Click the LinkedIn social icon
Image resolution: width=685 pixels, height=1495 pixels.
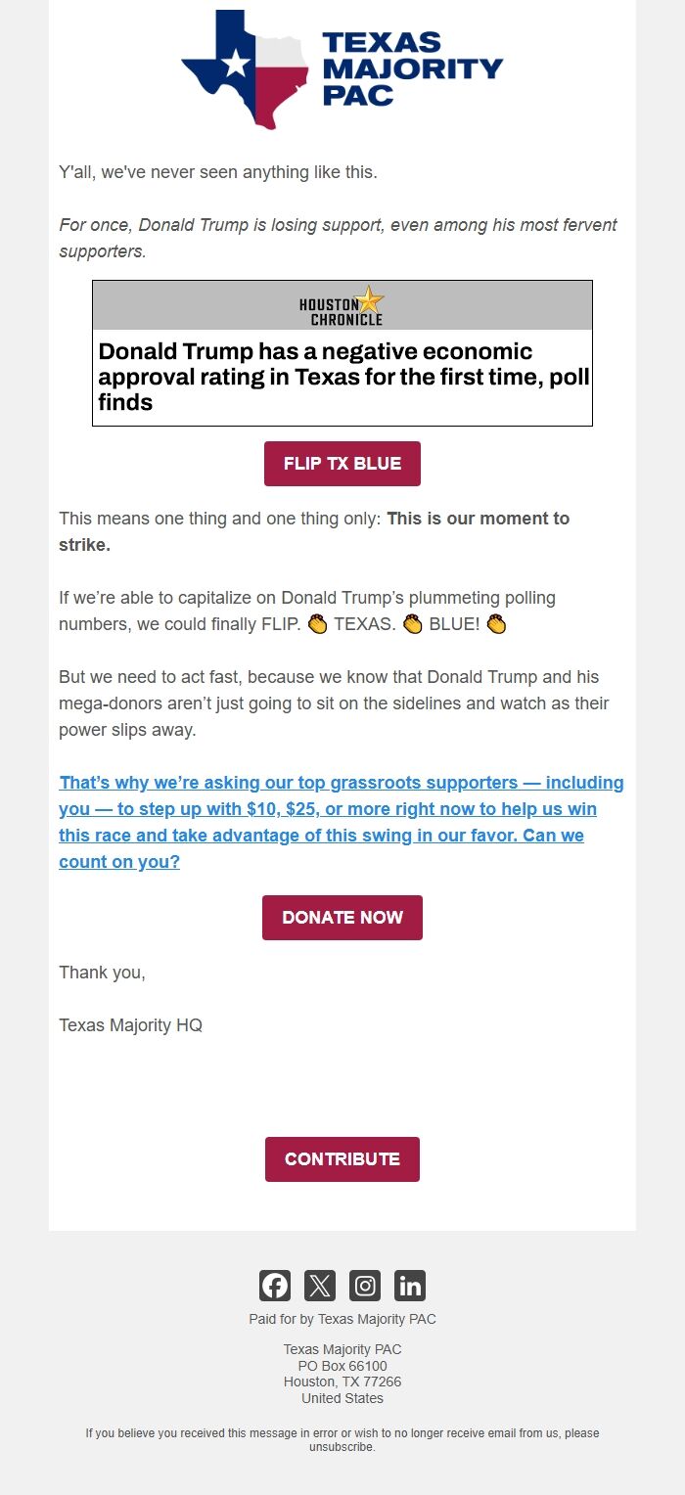point(410,1285)
